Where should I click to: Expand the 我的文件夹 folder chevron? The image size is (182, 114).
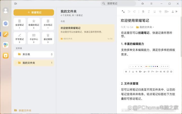16,63
